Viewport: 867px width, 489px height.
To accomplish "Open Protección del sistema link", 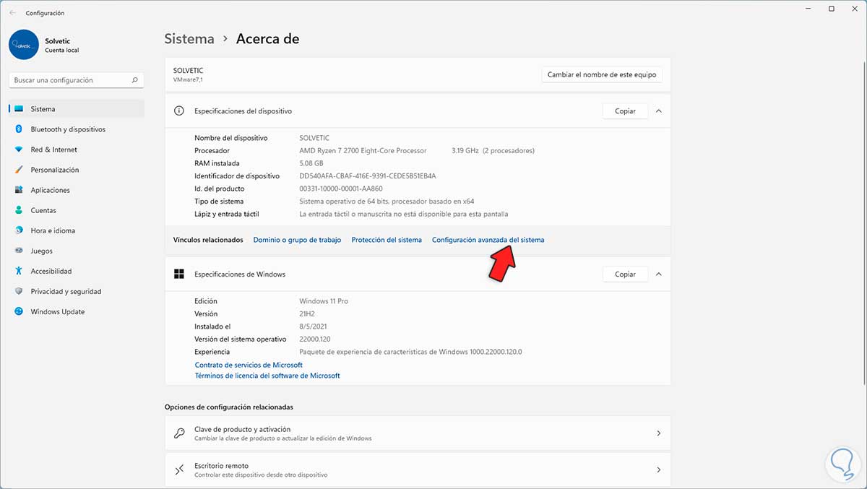I will (x=387, y=240).
